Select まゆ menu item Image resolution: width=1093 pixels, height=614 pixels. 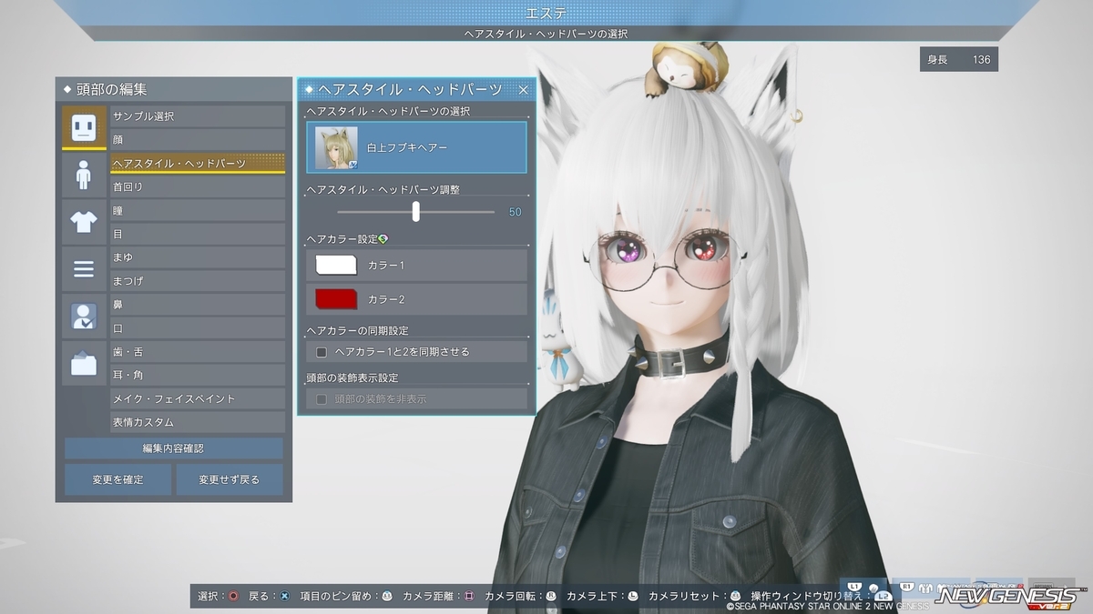(x=198, y=257)
